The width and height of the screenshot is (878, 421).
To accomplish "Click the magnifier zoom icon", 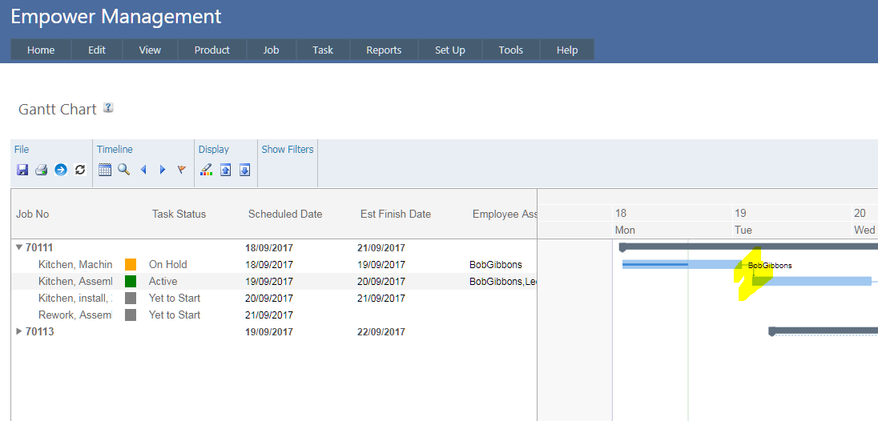I will click(x=124, y=170).
